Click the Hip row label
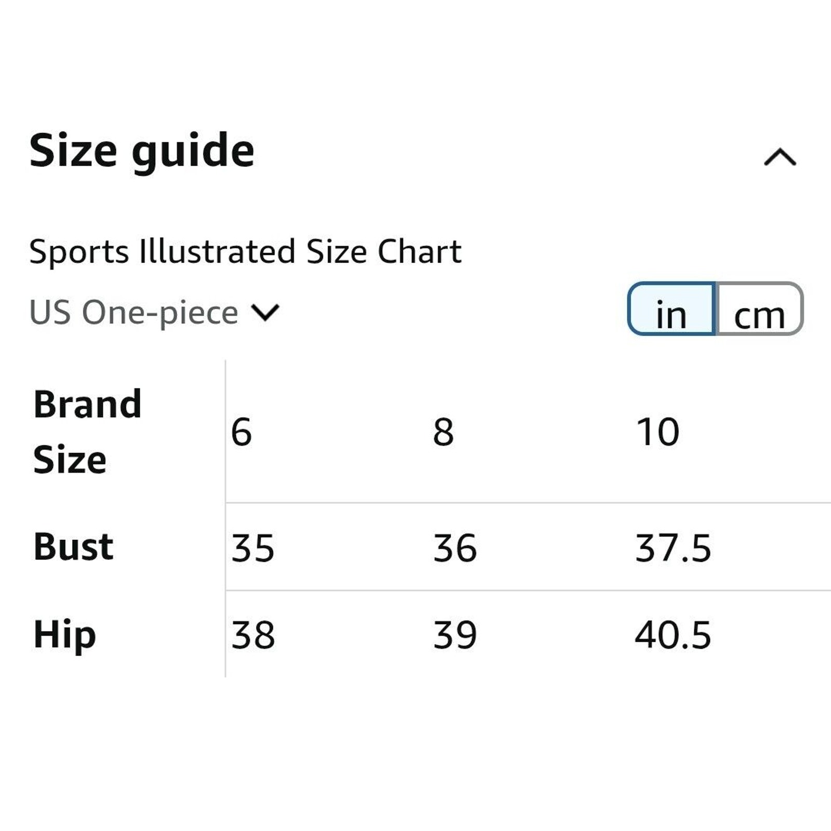The height and width of the screenshot is (831, 831). tap(64, 635)
